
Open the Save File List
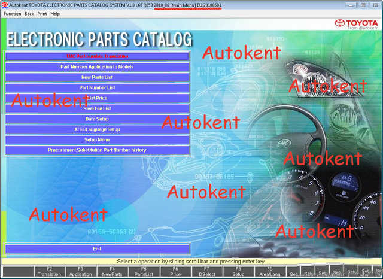tap(97, 108)
